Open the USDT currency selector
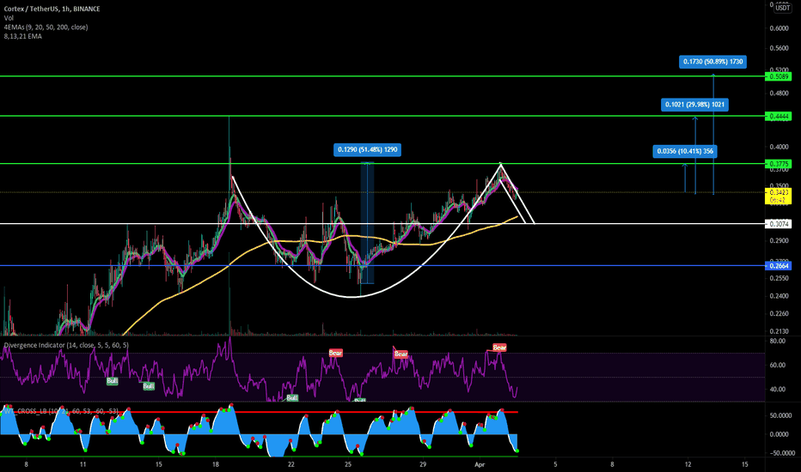 coord(782,8)
